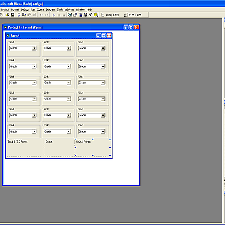Expand Grade combo in bottom row, right column
Image resolution: width=225 pixels, height=225 pixels.
[x=103, y=131]
